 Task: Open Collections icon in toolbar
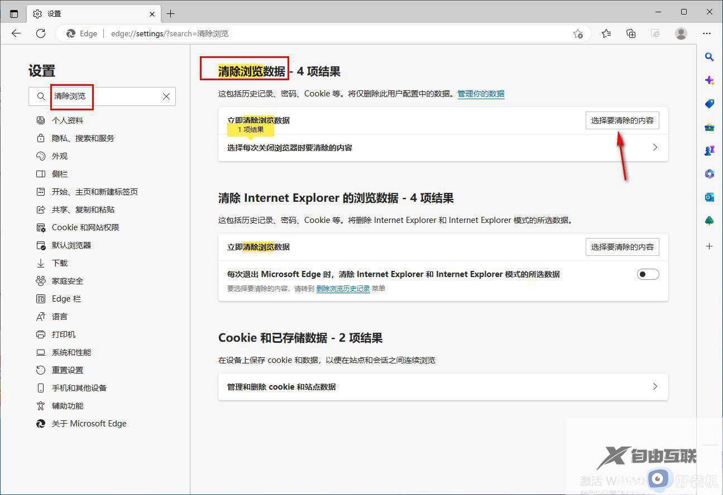[631, 33]
